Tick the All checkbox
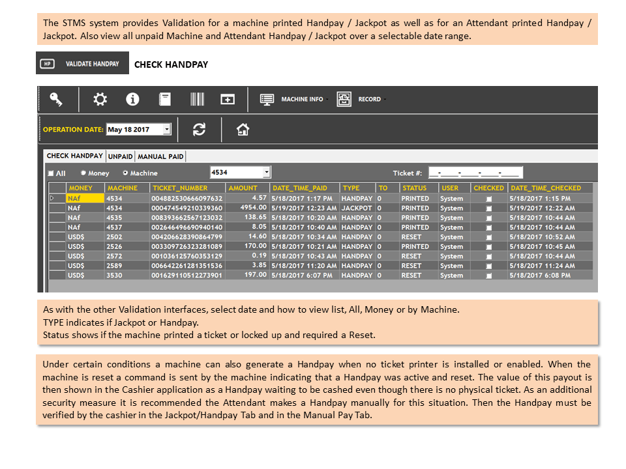The image size is (626, 469). click(x=51, y=173)
